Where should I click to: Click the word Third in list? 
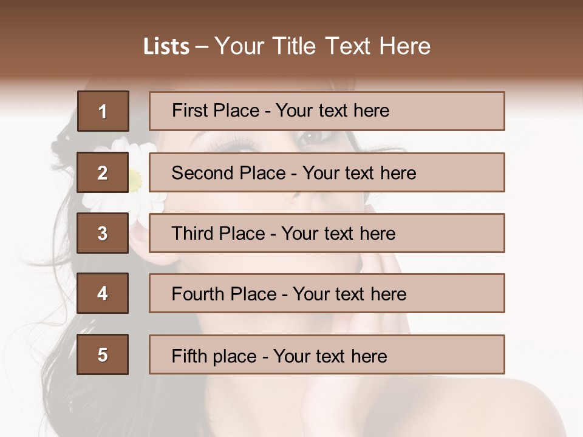coord(193,233)
